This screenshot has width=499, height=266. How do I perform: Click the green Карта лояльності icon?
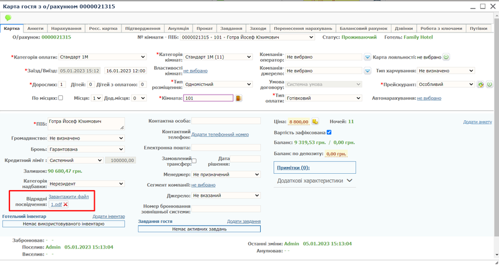tap(447, 57)
